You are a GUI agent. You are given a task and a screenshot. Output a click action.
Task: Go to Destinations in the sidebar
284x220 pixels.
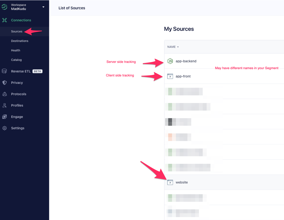(x=20, y=41)
